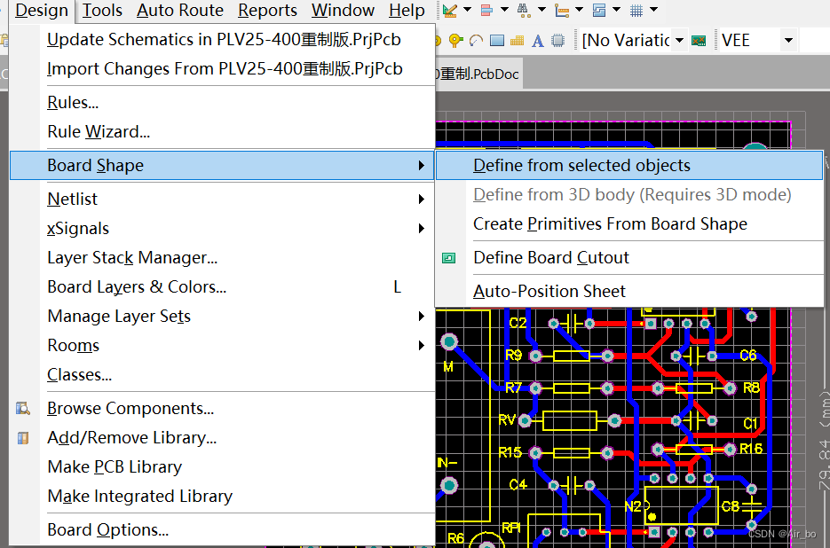Select Define Board Cutout menu entry
The image size is (830, 548).
click(x=550, y=257)
